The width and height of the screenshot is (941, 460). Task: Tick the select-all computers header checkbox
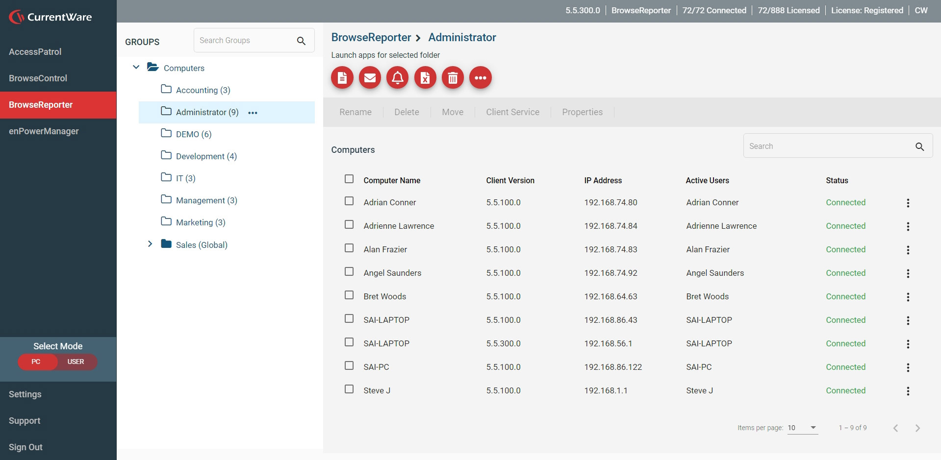(349, 179)
